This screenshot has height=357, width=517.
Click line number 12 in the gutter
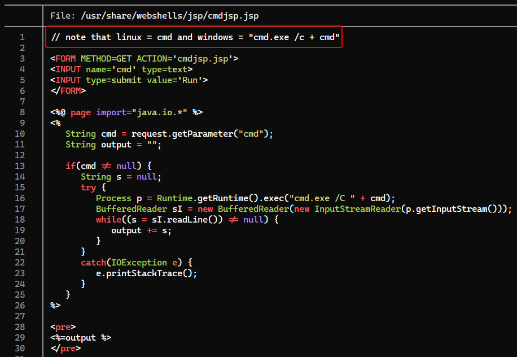coord(20,155)
